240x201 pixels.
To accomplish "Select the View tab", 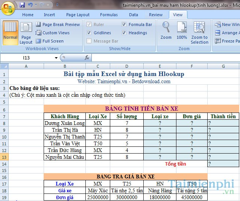I will click(x=178, y=15).
